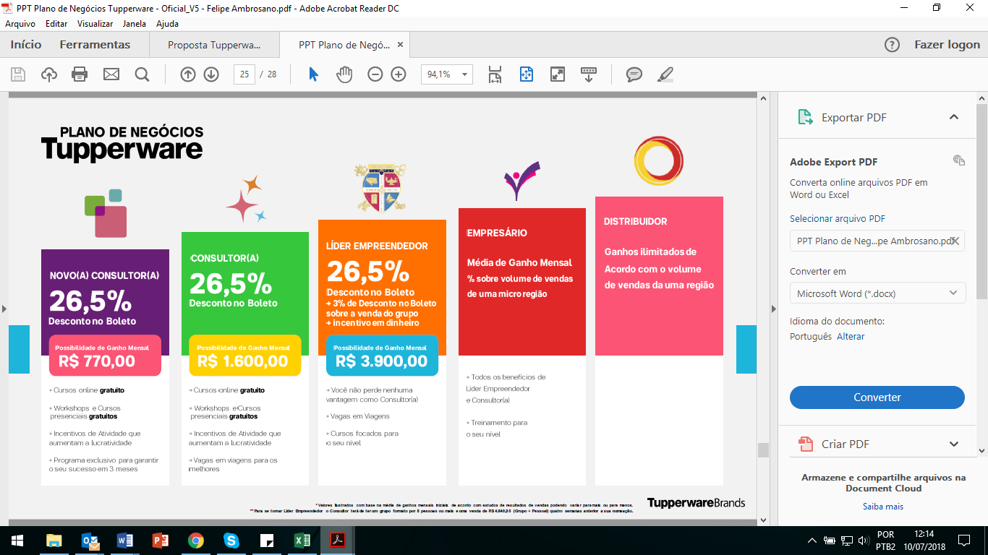Viewport: 988px width, 555px height.
Task: Open the search magnifier tool
Action: (142, 74)
